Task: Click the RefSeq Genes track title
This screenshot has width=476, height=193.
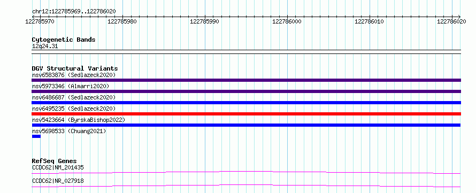Action: 55,161
